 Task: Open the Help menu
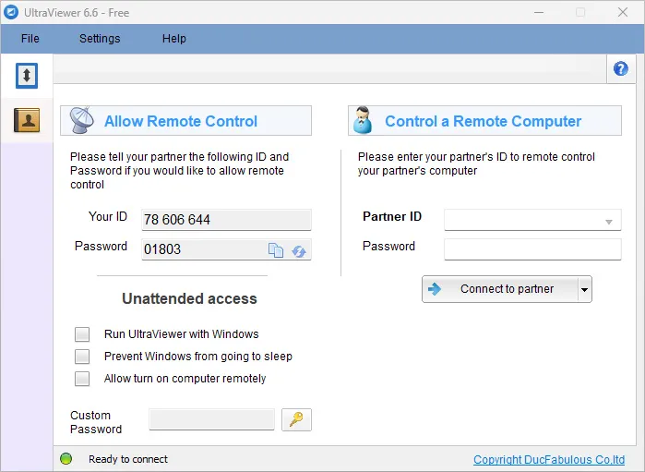coord(174,38)
